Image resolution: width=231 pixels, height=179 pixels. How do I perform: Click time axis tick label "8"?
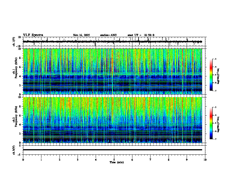coord(169,160)
